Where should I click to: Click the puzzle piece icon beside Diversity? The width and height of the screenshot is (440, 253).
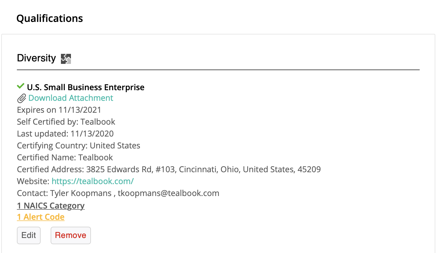66,59
